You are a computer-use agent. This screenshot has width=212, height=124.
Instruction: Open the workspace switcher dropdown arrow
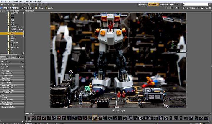point(178,4)
